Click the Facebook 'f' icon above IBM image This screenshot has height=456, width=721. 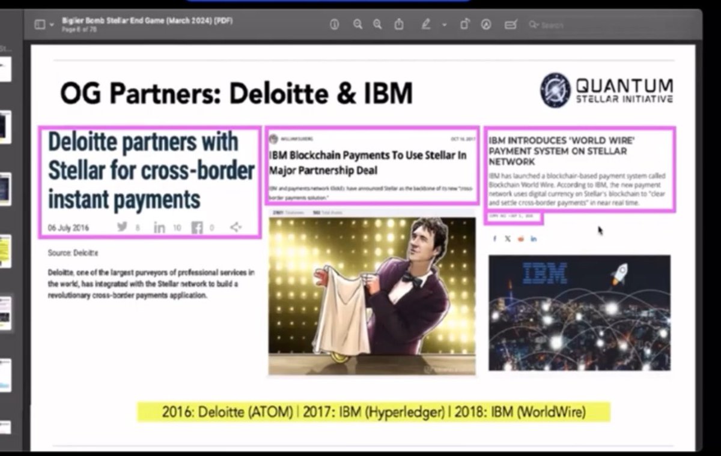click(x=494, y=239)
